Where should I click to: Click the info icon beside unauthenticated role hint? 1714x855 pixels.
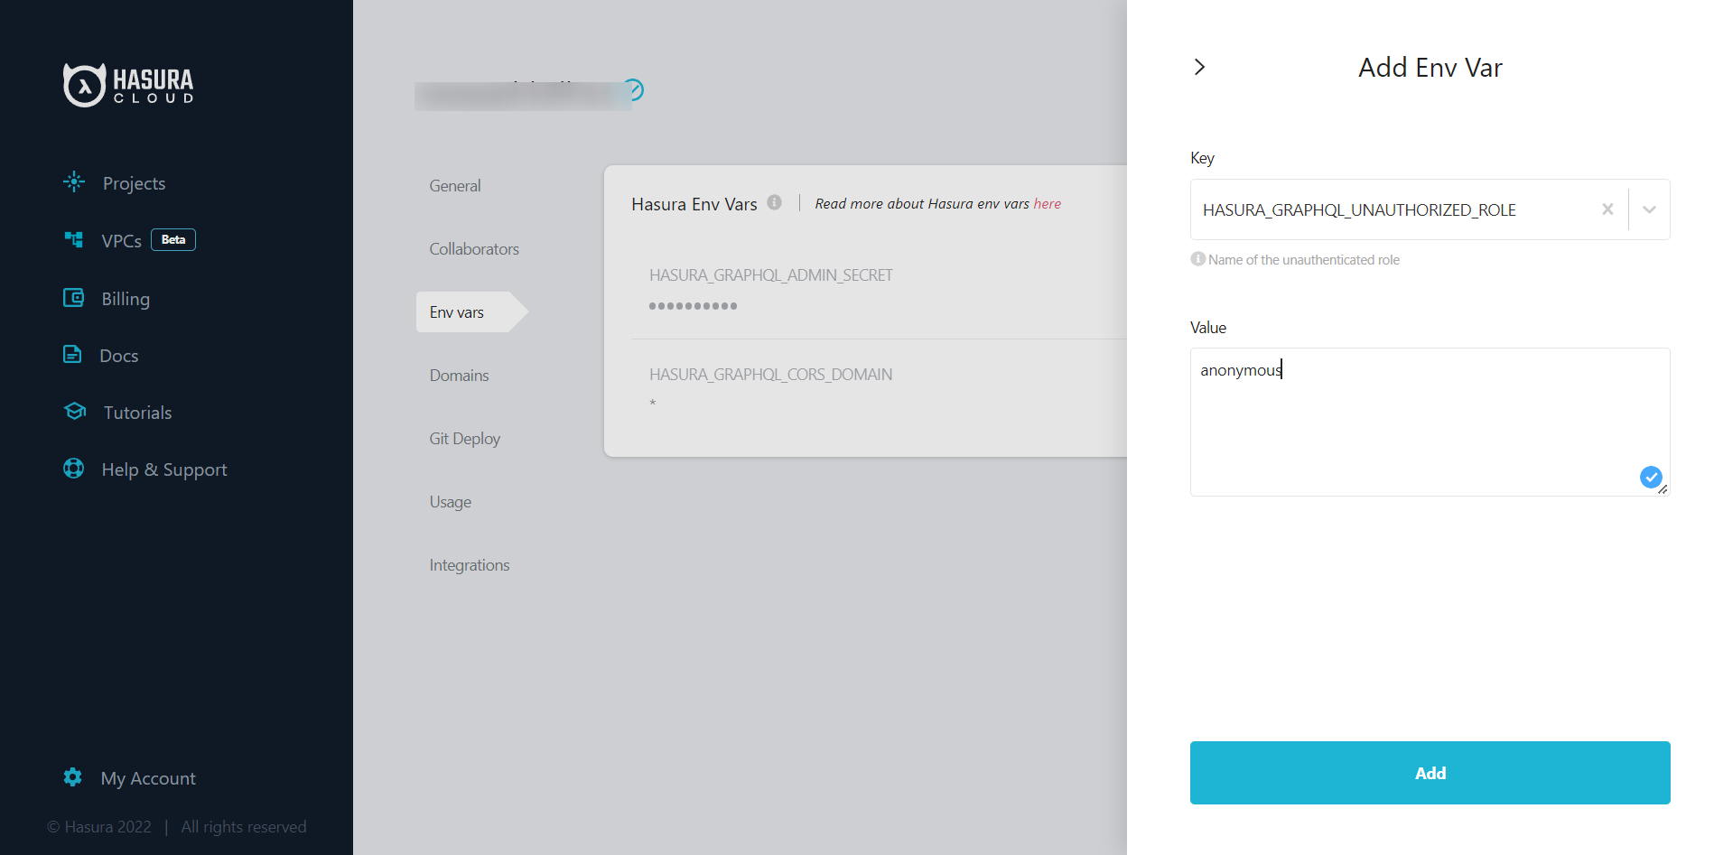(x=1198, y=259)
